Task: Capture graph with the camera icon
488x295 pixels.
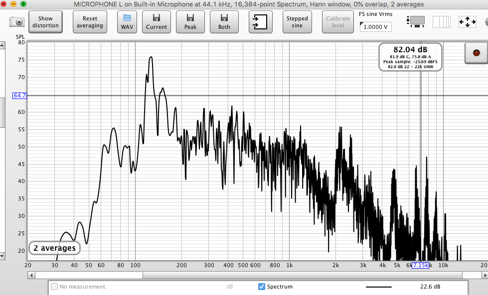Action: [16, 22]
